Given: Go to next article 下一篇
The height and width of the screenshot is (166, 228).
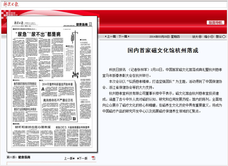Looking at the screenshot, I should click(124, 36).
